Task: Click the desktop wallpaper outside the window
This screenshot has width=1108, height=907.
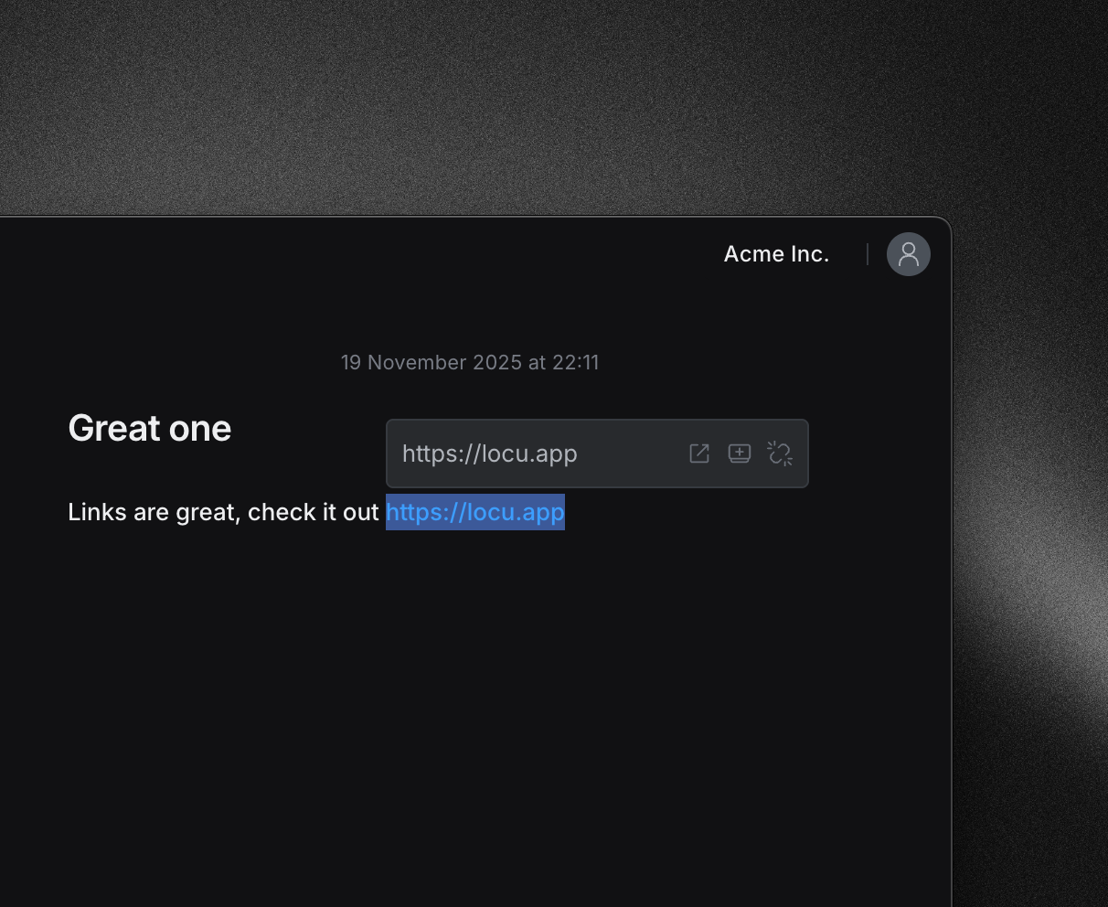Action: tap(549, 101)
